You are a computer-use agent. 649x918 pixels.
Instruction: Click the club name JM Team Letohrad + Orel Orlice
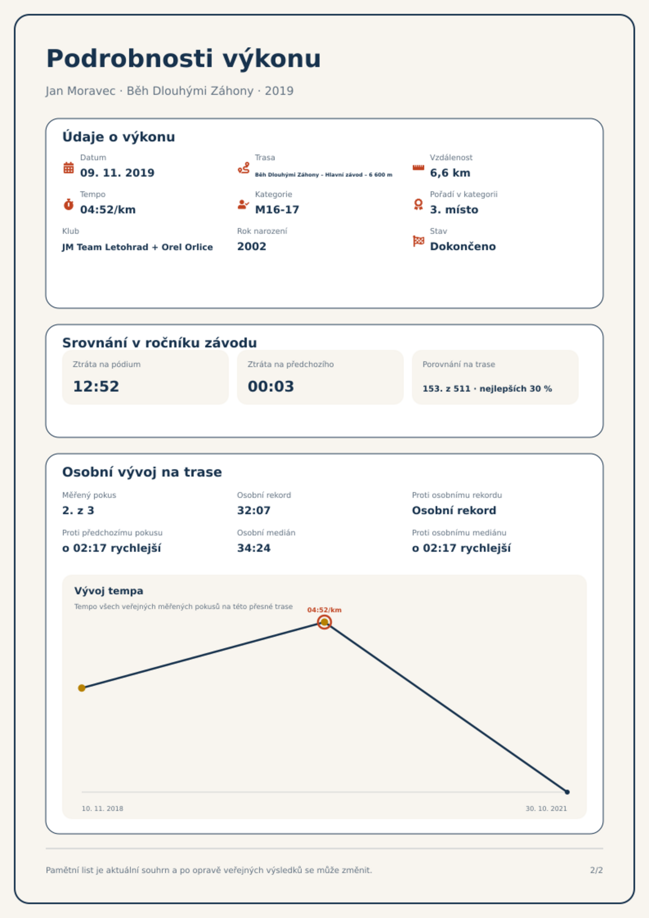137,247
